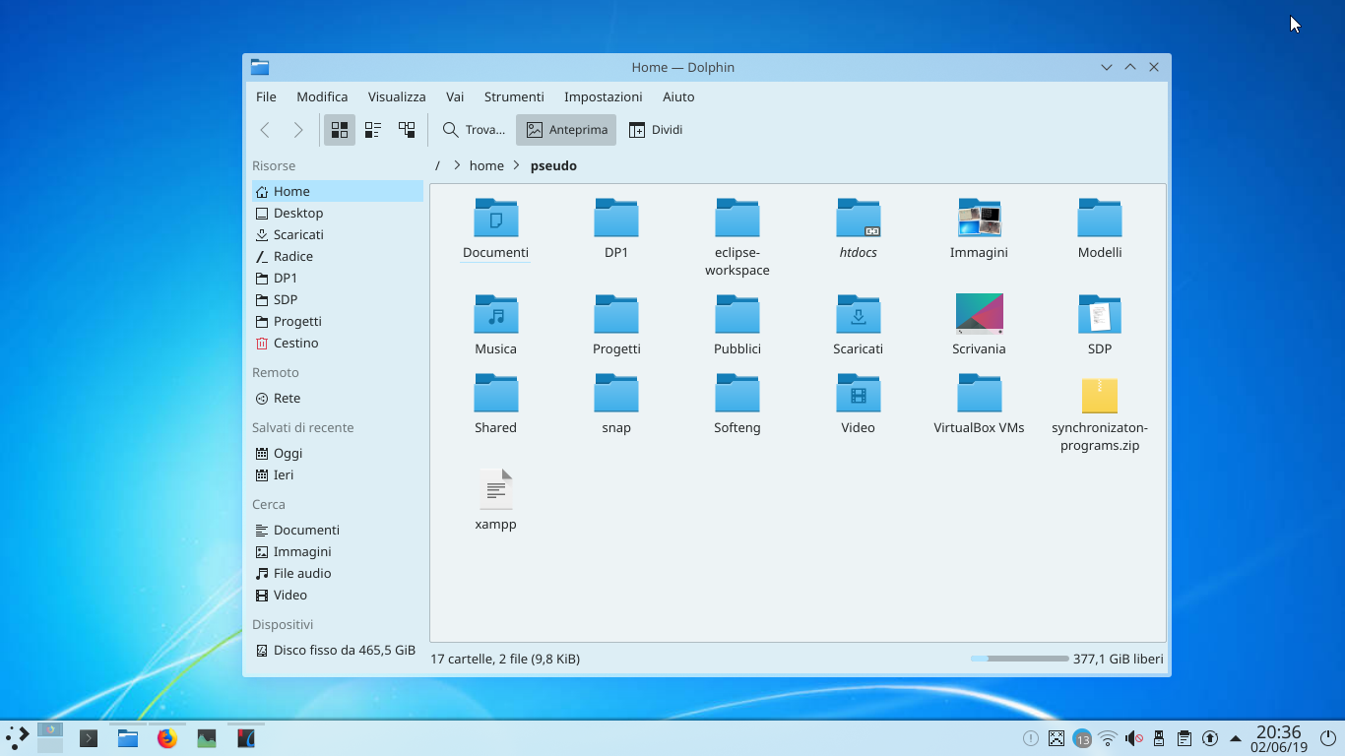Viewport: 1345px width, 756px height.
Task: Select the Progetti place in the sidebar
Action: coord(338,321)
